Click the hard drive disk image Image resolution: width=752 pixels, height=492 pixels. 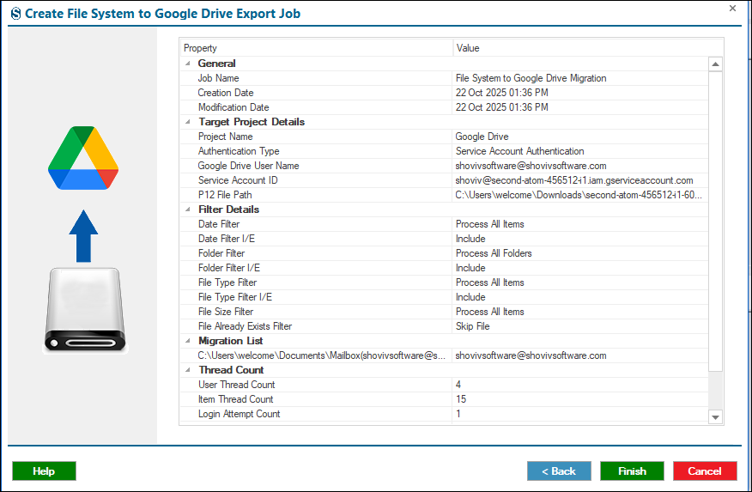[85, 310]
